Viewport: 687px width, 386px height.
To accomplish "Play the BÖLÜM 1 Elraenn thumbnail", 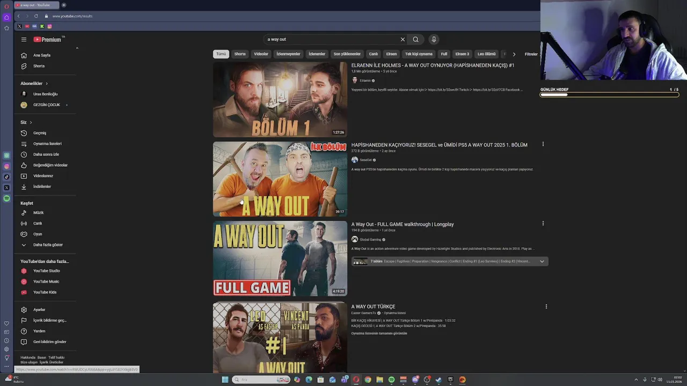I will click(280, 100).
